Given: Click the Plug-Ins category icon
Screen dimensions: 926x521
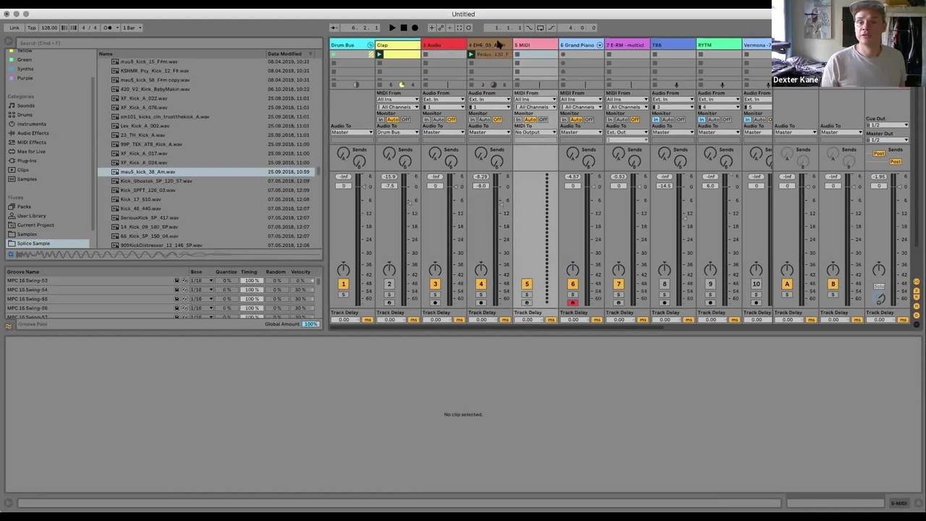Looking at the screenshot, I should pyautogui.click(x=12, y=161).
